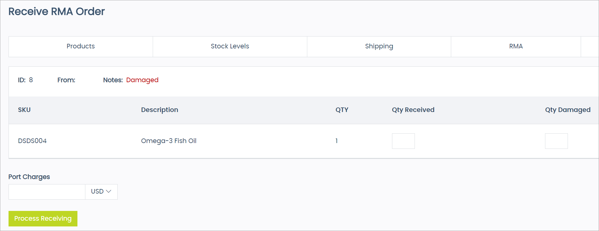Click the Port Charges amount field

[47, 192]
